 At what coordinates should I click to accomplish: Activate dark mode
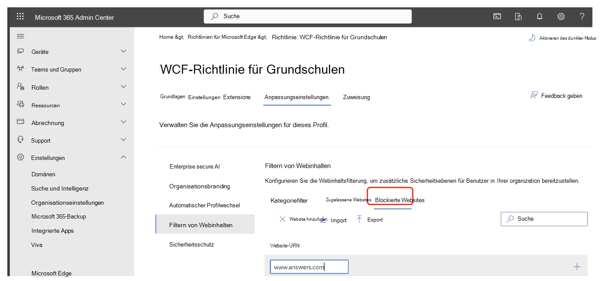[561, 38]
